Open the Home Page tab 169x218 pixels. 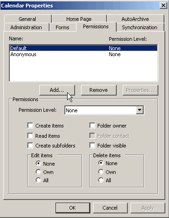79,19
